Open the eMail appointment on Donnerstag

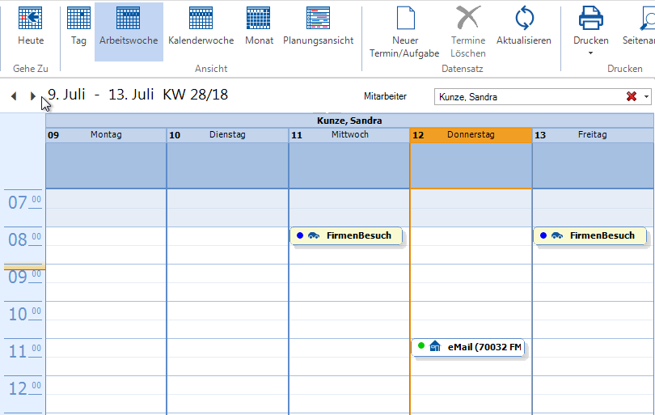click(468, 347)
